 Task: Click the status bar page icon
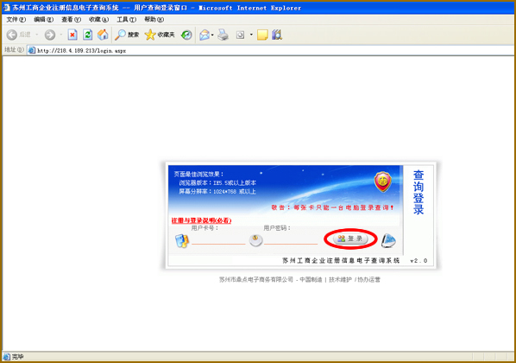click(7, 357)
